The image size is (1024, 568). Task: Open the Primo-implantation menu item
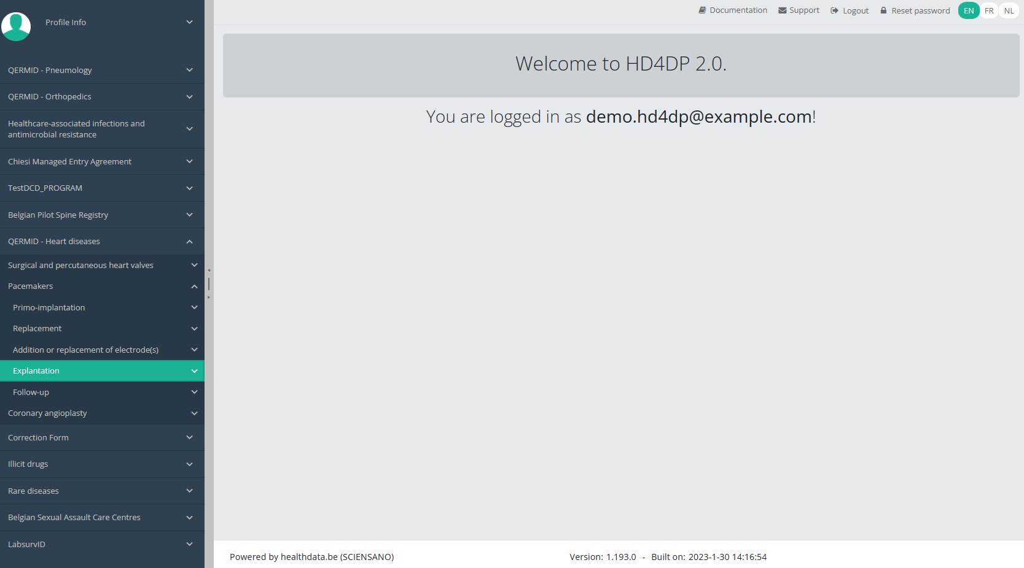coord(49,308)
